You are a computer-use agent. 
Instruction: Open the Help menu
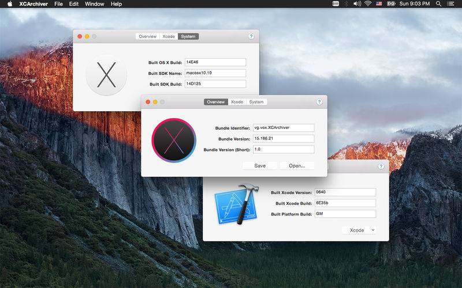click(116, 4)
